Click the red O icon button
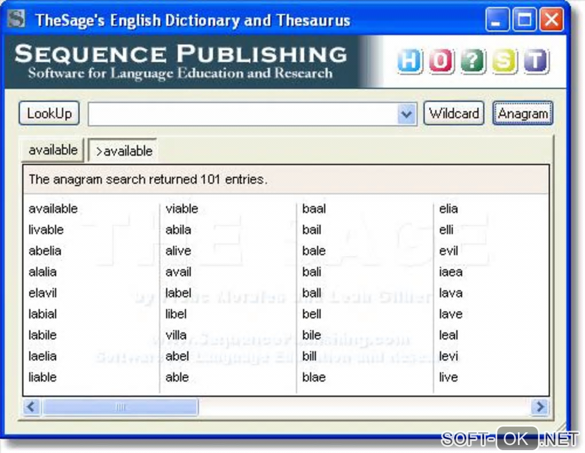585x453 pixels. [x=441, y=60]
